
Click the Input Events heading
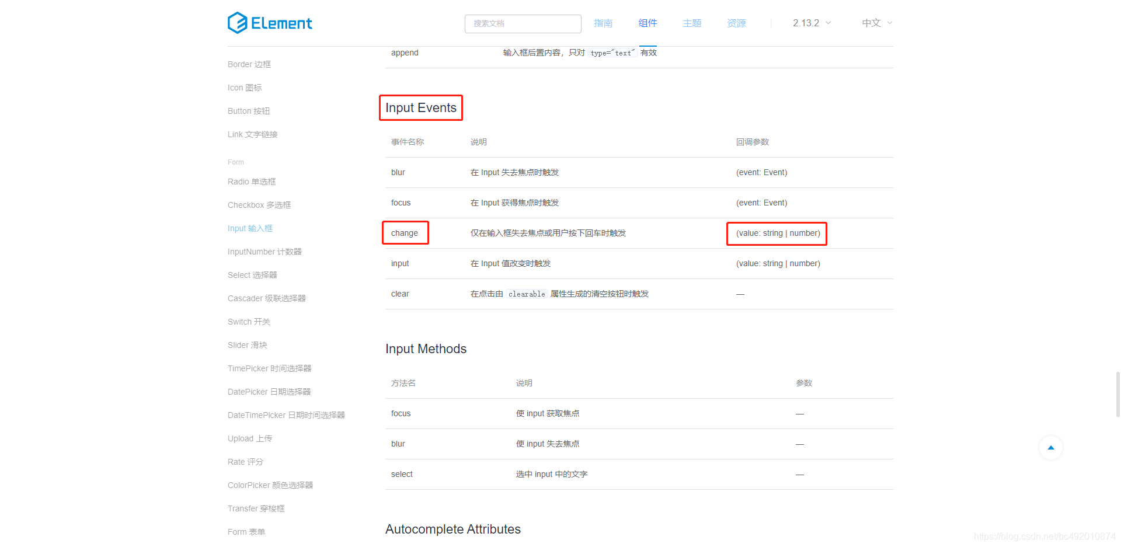tap(421, 108)
